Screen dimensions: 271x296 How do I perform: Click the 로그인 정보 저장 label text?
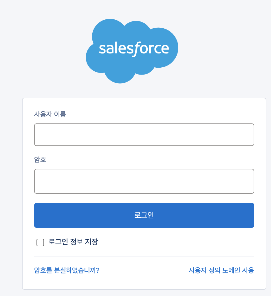(73, 242)
